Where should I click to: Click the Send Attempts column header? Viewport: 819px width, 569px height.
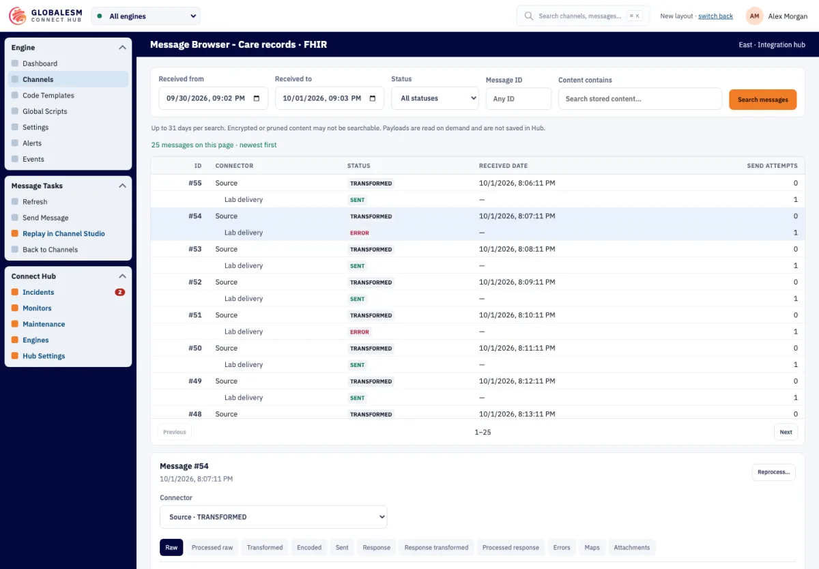(773, 166)
